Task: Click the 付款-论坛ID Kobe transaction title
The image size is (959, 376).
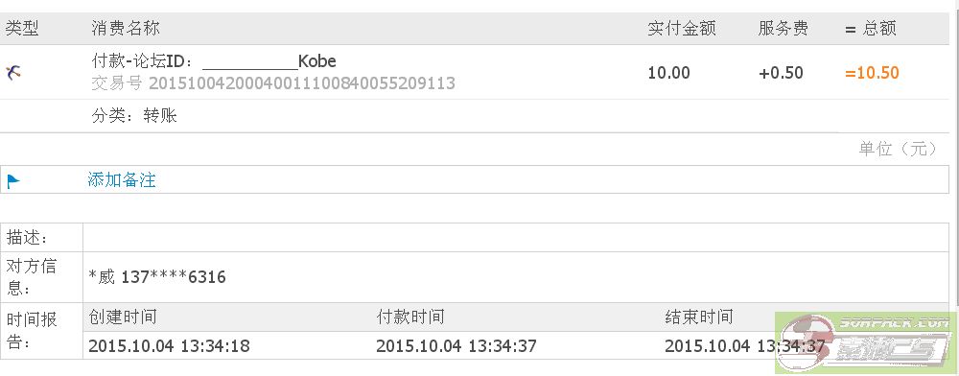Action: [x=214, y=61]
